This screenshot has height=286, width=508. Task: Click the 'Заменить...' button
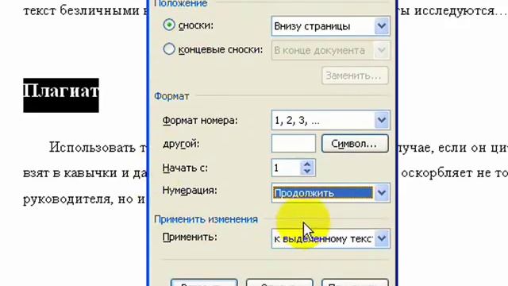point(355,75)
